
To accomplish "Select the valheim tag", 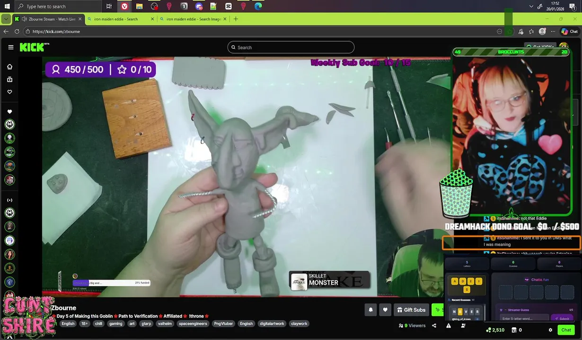I will 165,324.
